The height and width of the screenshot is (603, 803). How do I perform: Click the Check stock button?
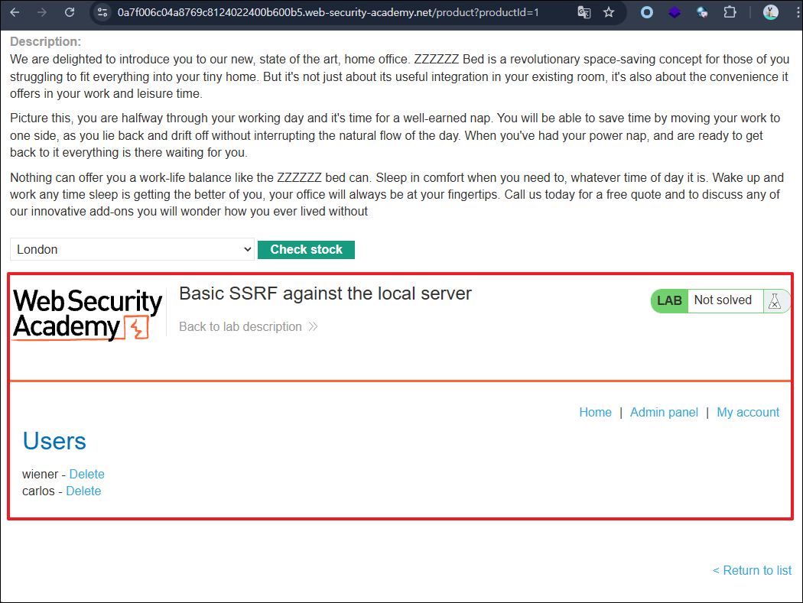point(306,250)
